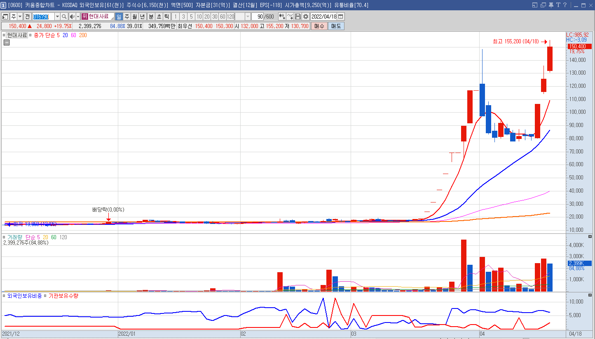The height and width of the screenshot is (339, 595).
Task: Click the grid data table icon under 현대사료
Action: (7, 42)
